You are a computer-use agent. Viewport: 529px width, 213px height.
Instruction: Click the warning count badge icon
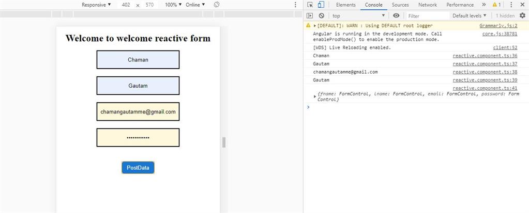click(x=496, y=5)
